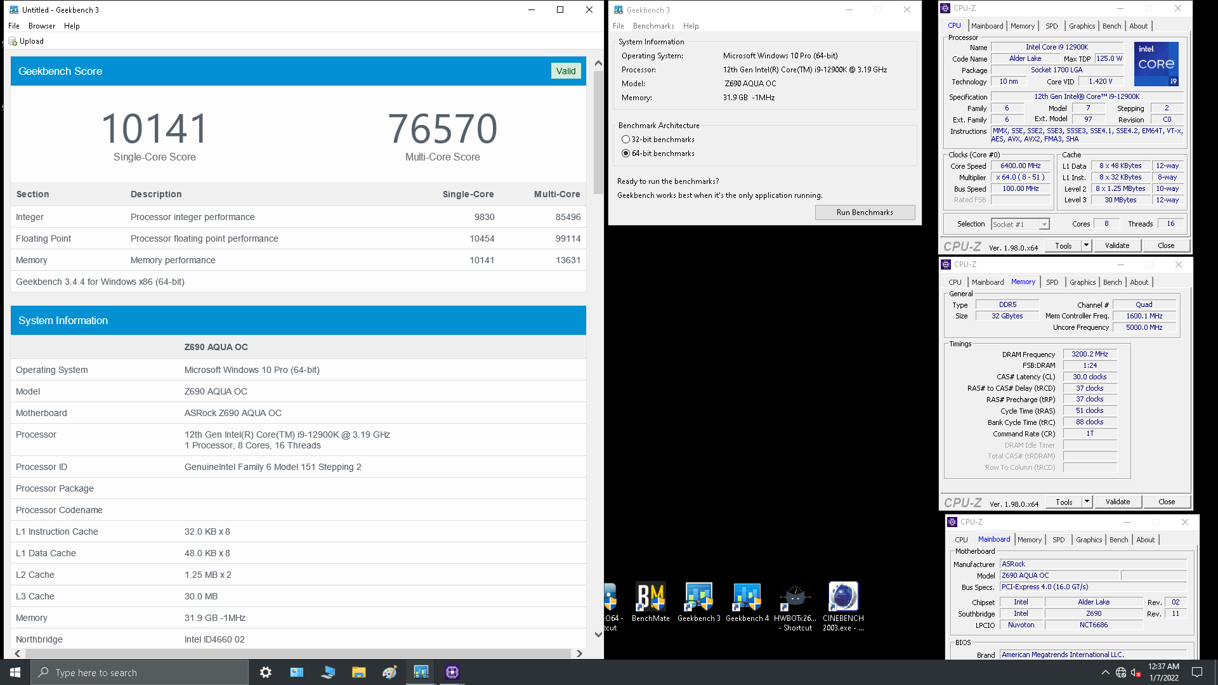Switch to Geekbench taskbar icon
This screenshot has height=685, width=1218.
pyautogui.click(x=421, y=672)
